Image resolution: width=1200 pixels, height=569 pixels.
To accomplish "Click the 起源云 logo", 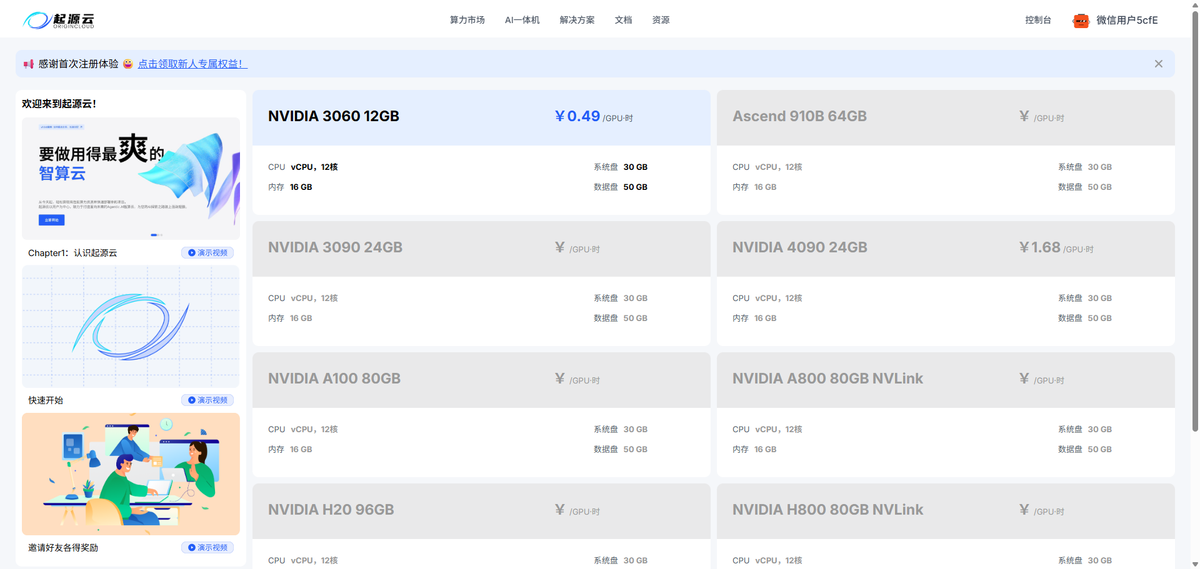I will (59, 20).
